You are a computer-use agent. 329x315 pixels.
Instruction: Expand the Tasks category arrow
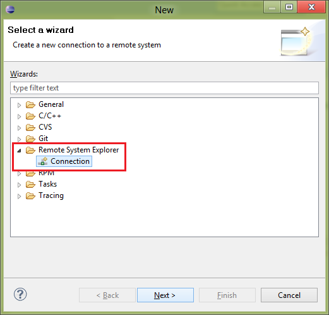point(19,185)
